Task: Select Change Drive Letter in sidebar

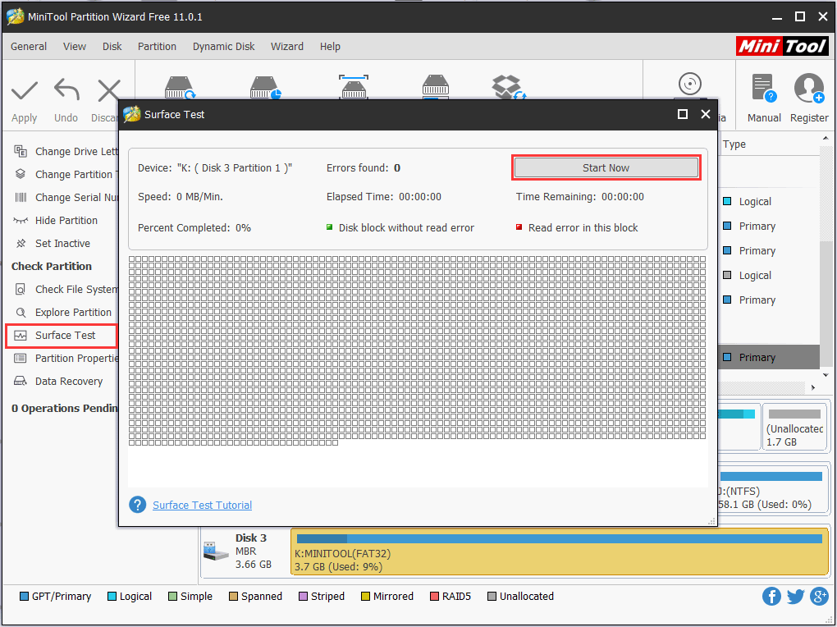Action: point(65,152)
